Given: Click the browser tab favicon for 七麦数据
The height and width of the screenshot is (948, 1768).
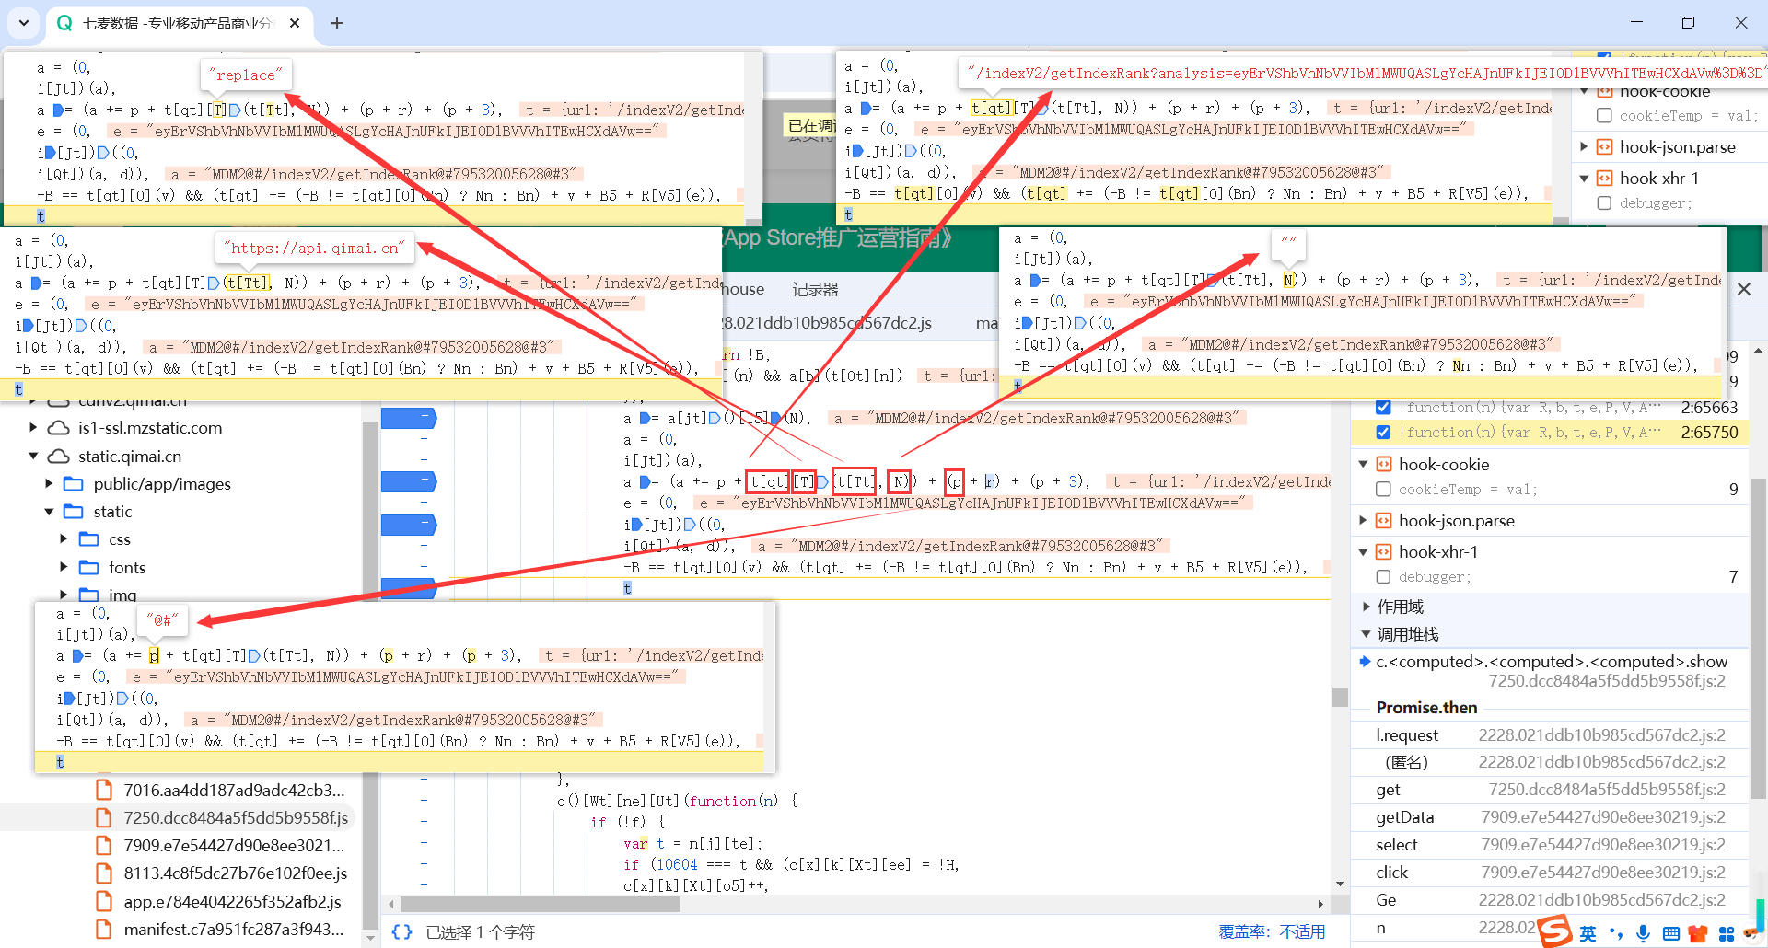Looking at the screenshot, I should click(x=64, y=23).
